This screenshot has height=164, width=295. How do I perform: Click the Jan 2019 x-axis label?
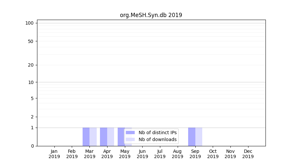(x=54, y=154)
